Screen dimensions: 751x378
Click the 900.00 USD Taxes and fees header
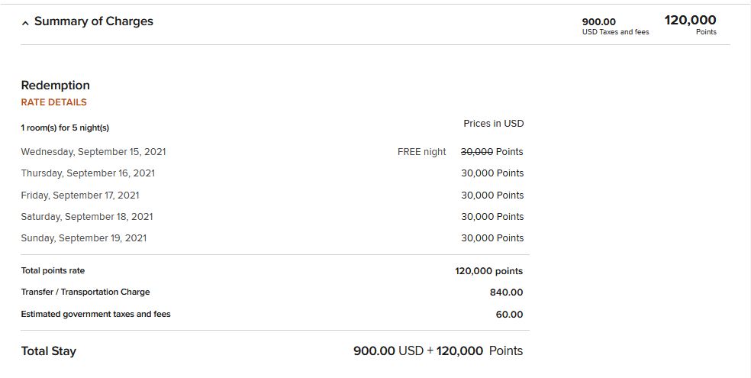(615, 27)
